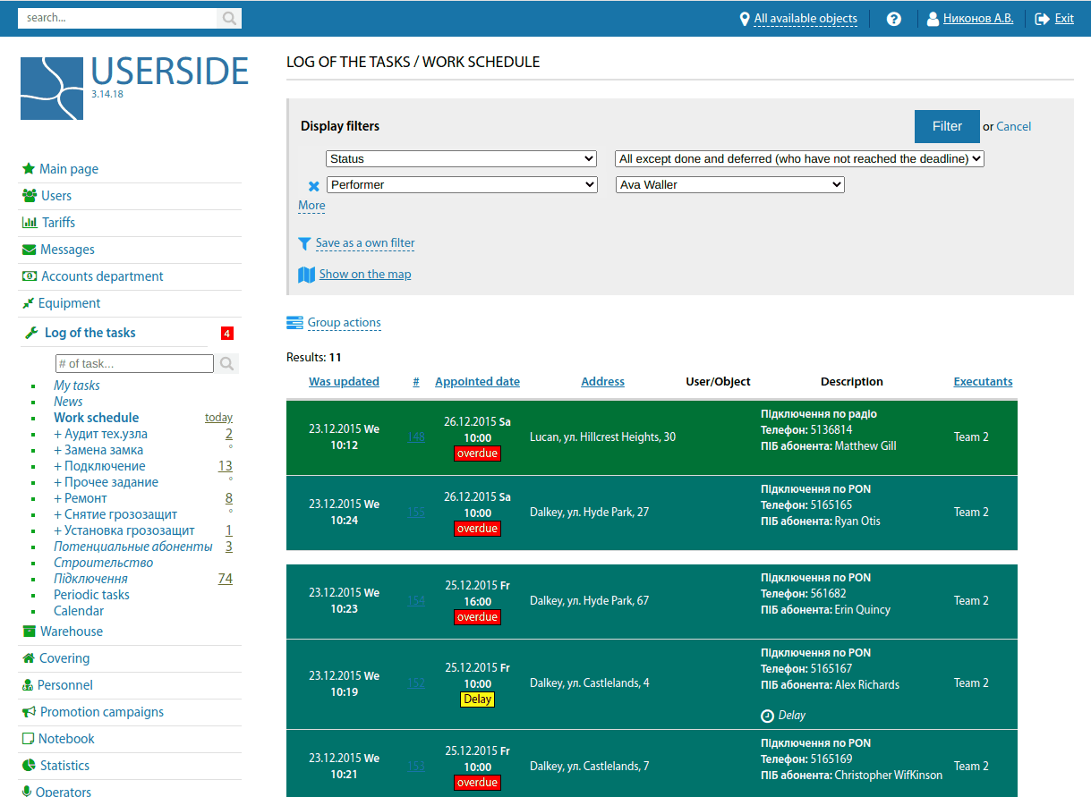Image resolution: width=1091 pixels, height=797 pixels.
Task: Click the Group actions icon
Action: [294, 323]
